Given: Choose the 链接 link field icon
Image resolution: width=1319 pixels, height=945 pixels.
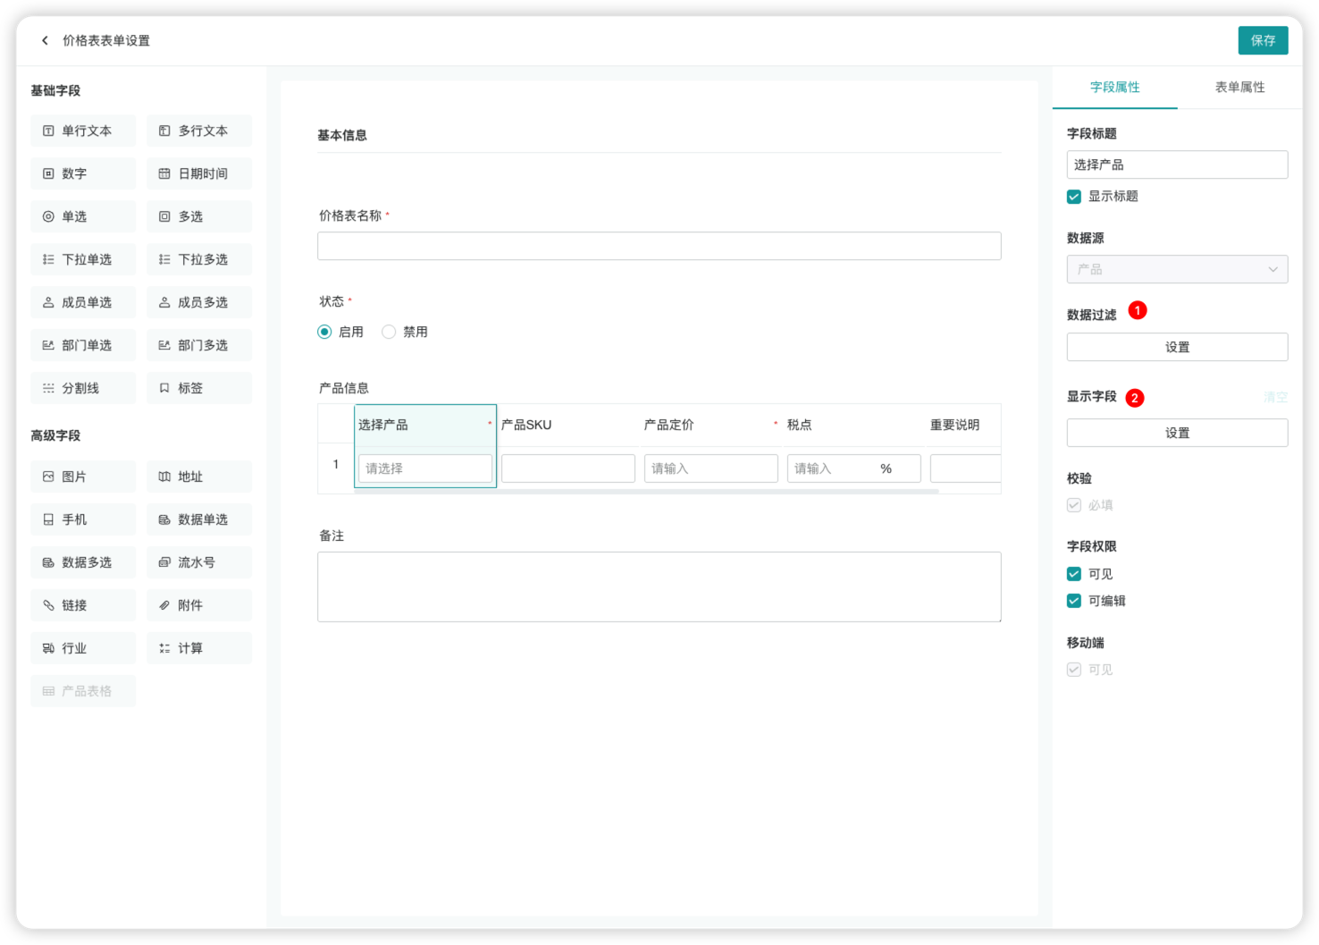Looking at the screenshot, I should (48, 605).
